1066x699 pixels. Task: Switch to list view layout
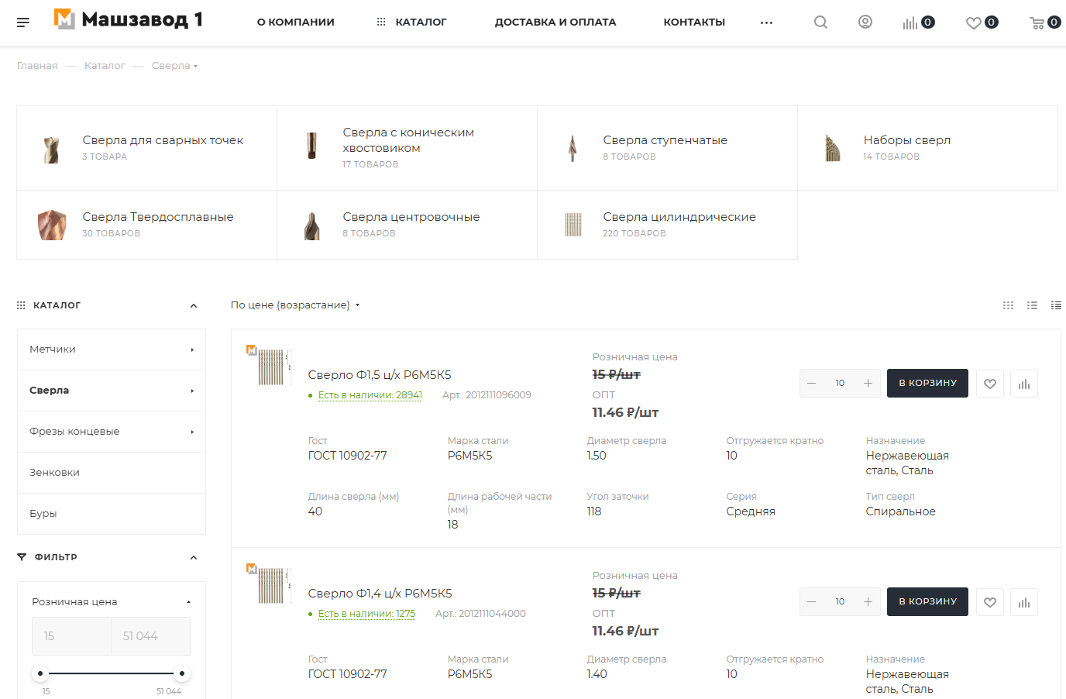click(x=1032, y=305)
